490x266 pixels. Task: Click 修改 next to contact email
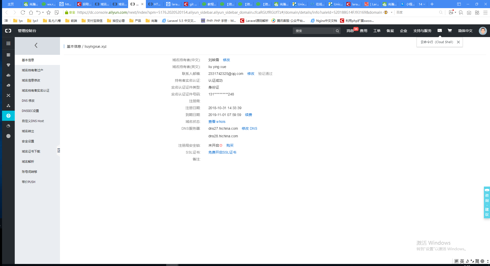[251, 74]
